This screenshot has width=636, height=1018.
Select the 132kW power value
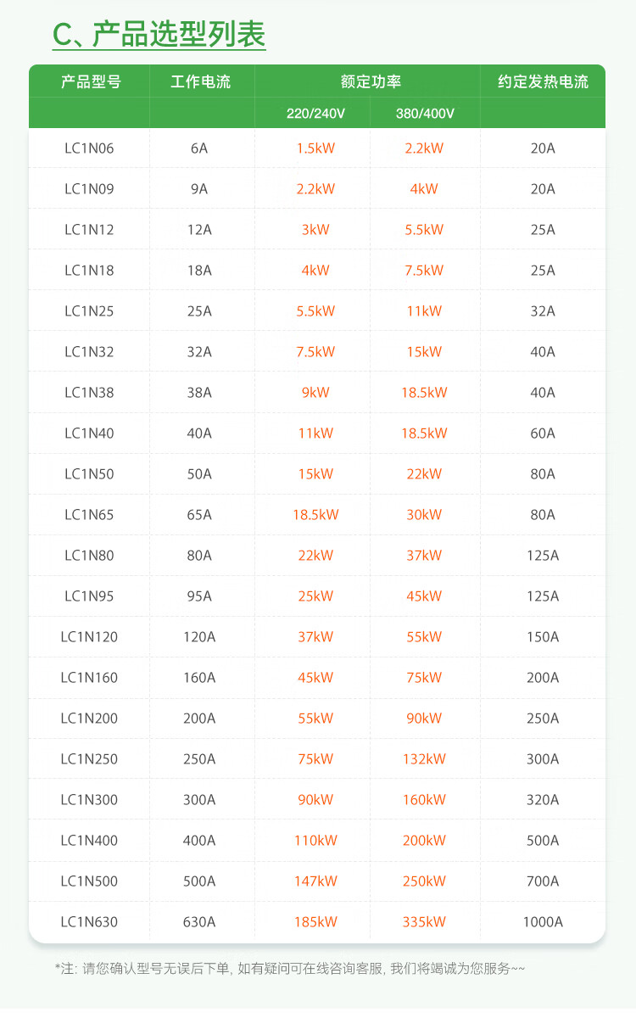pyautogui.click(x=424, y=759)
